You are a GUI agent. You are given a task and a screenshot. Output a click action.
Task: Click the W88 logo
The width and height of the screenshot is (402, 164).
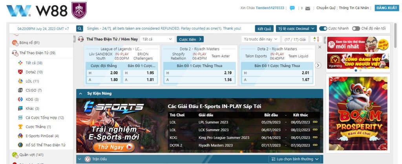[x=37, y=11]
